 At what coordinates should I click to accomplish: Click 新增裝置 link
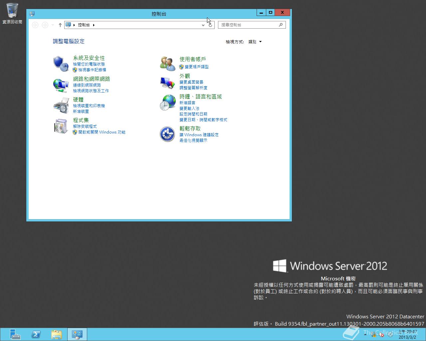pos(81,112)
